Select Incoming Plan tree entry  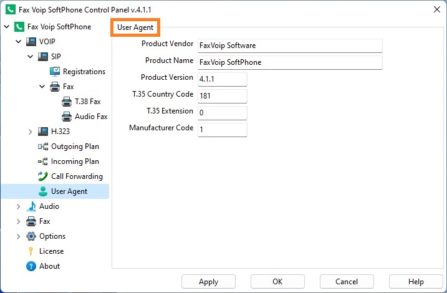point(75,161)
